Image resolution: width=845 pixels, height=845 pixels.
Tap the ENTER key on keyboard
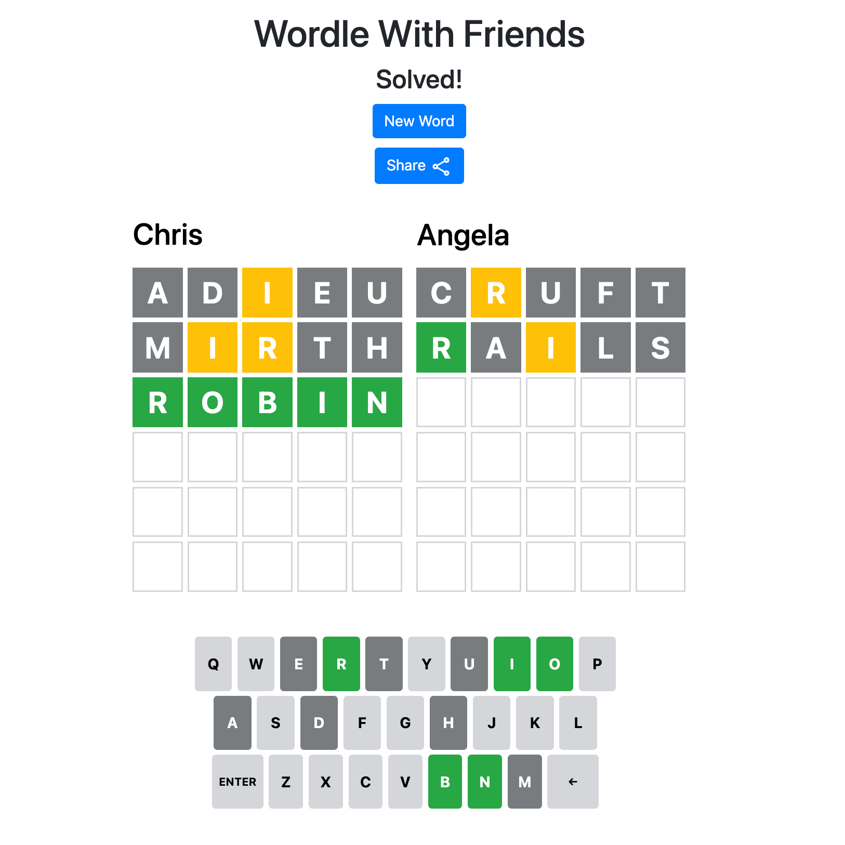(237, 781)
